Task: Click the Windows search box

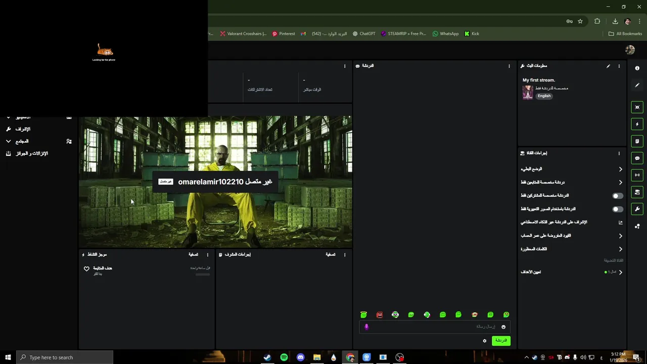Action: tap(65, 357)
